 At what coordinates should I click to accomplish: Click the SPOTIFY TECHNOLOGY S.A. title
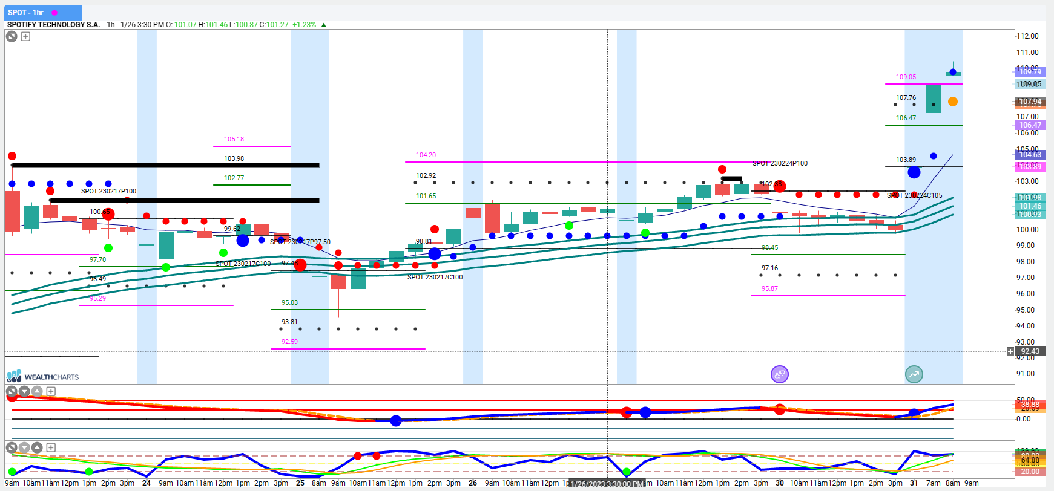pyautogui.click(x=53, y=25)
